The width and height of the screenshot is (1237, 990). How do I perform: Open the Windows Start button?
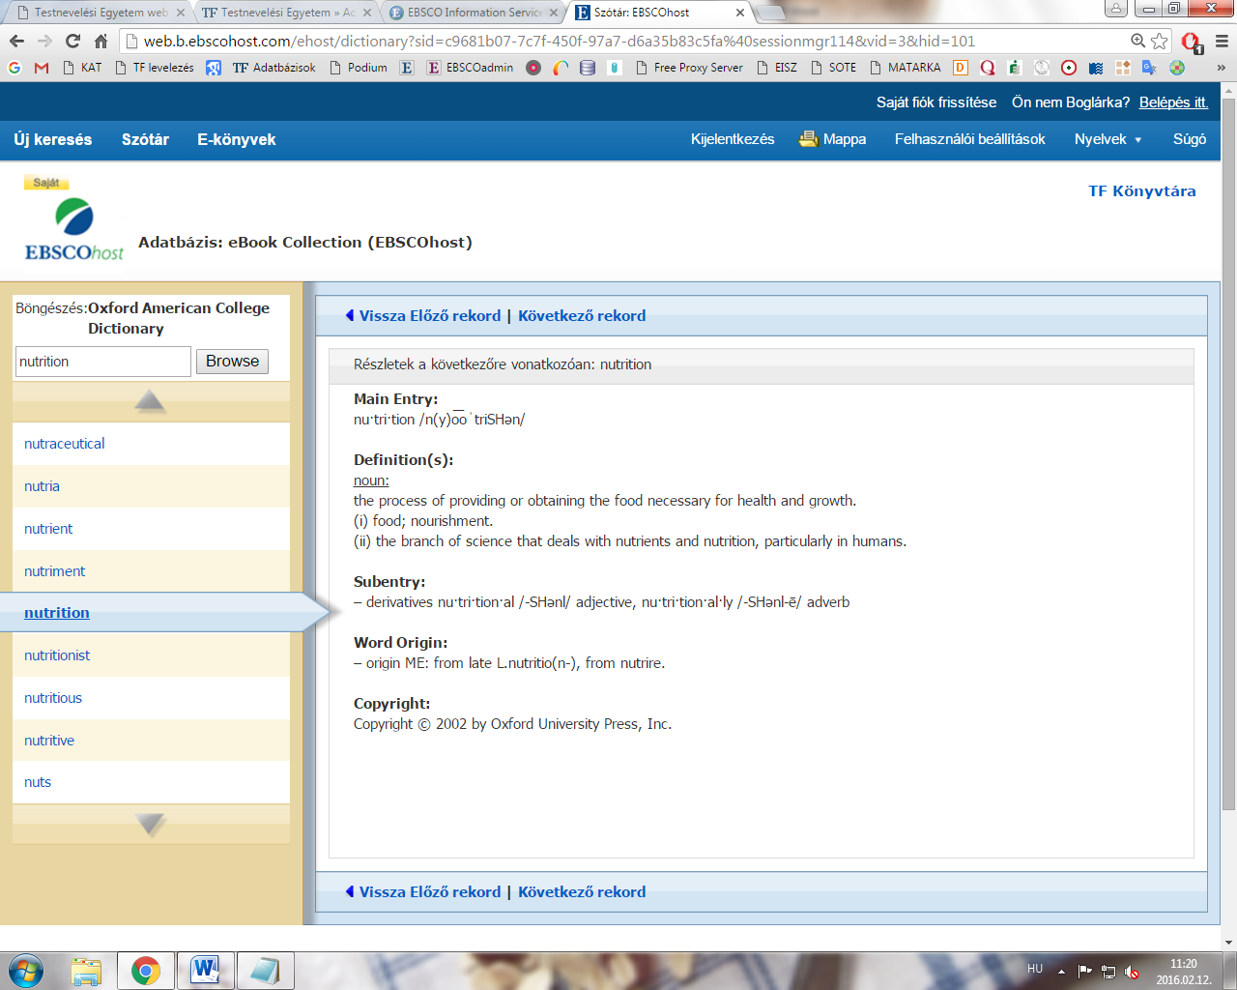(25, 971)
